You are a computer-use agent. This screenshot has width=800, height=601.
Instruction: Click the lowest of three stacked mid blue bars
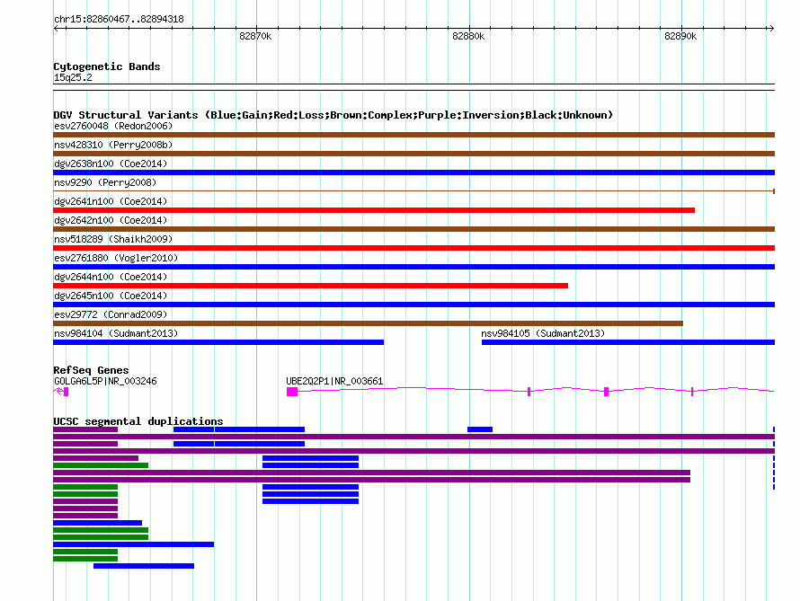[311, 501]
